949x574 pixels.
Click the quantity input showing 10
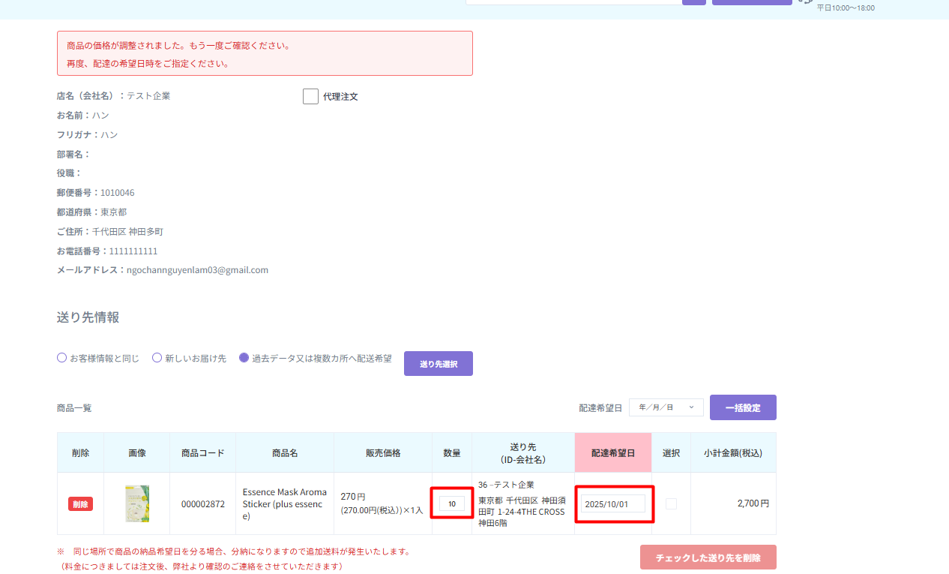point(452,504)
